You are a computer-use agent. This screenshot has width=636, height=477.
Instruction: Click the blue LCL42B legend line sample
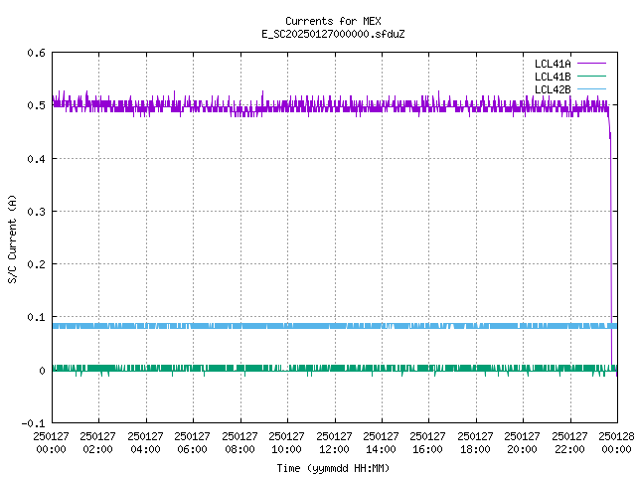pos(591,89)
